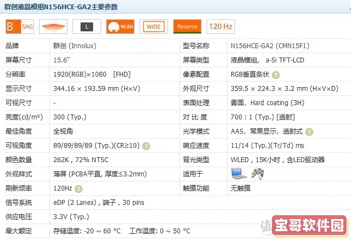Click the 表面处理 column label
The image size is (351, 241).
196,103
